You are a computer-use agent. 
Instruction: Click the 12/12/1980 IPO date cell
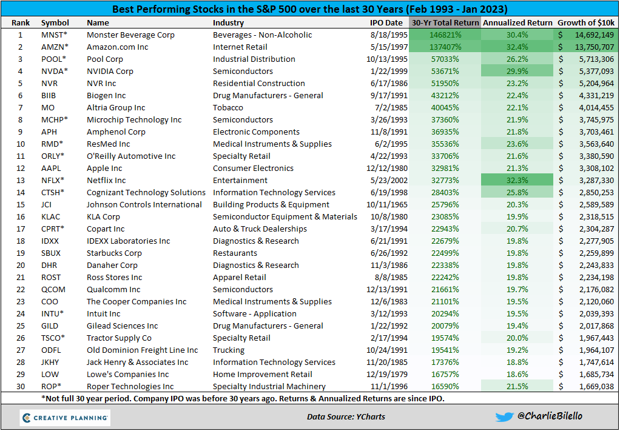click(386, 169)
